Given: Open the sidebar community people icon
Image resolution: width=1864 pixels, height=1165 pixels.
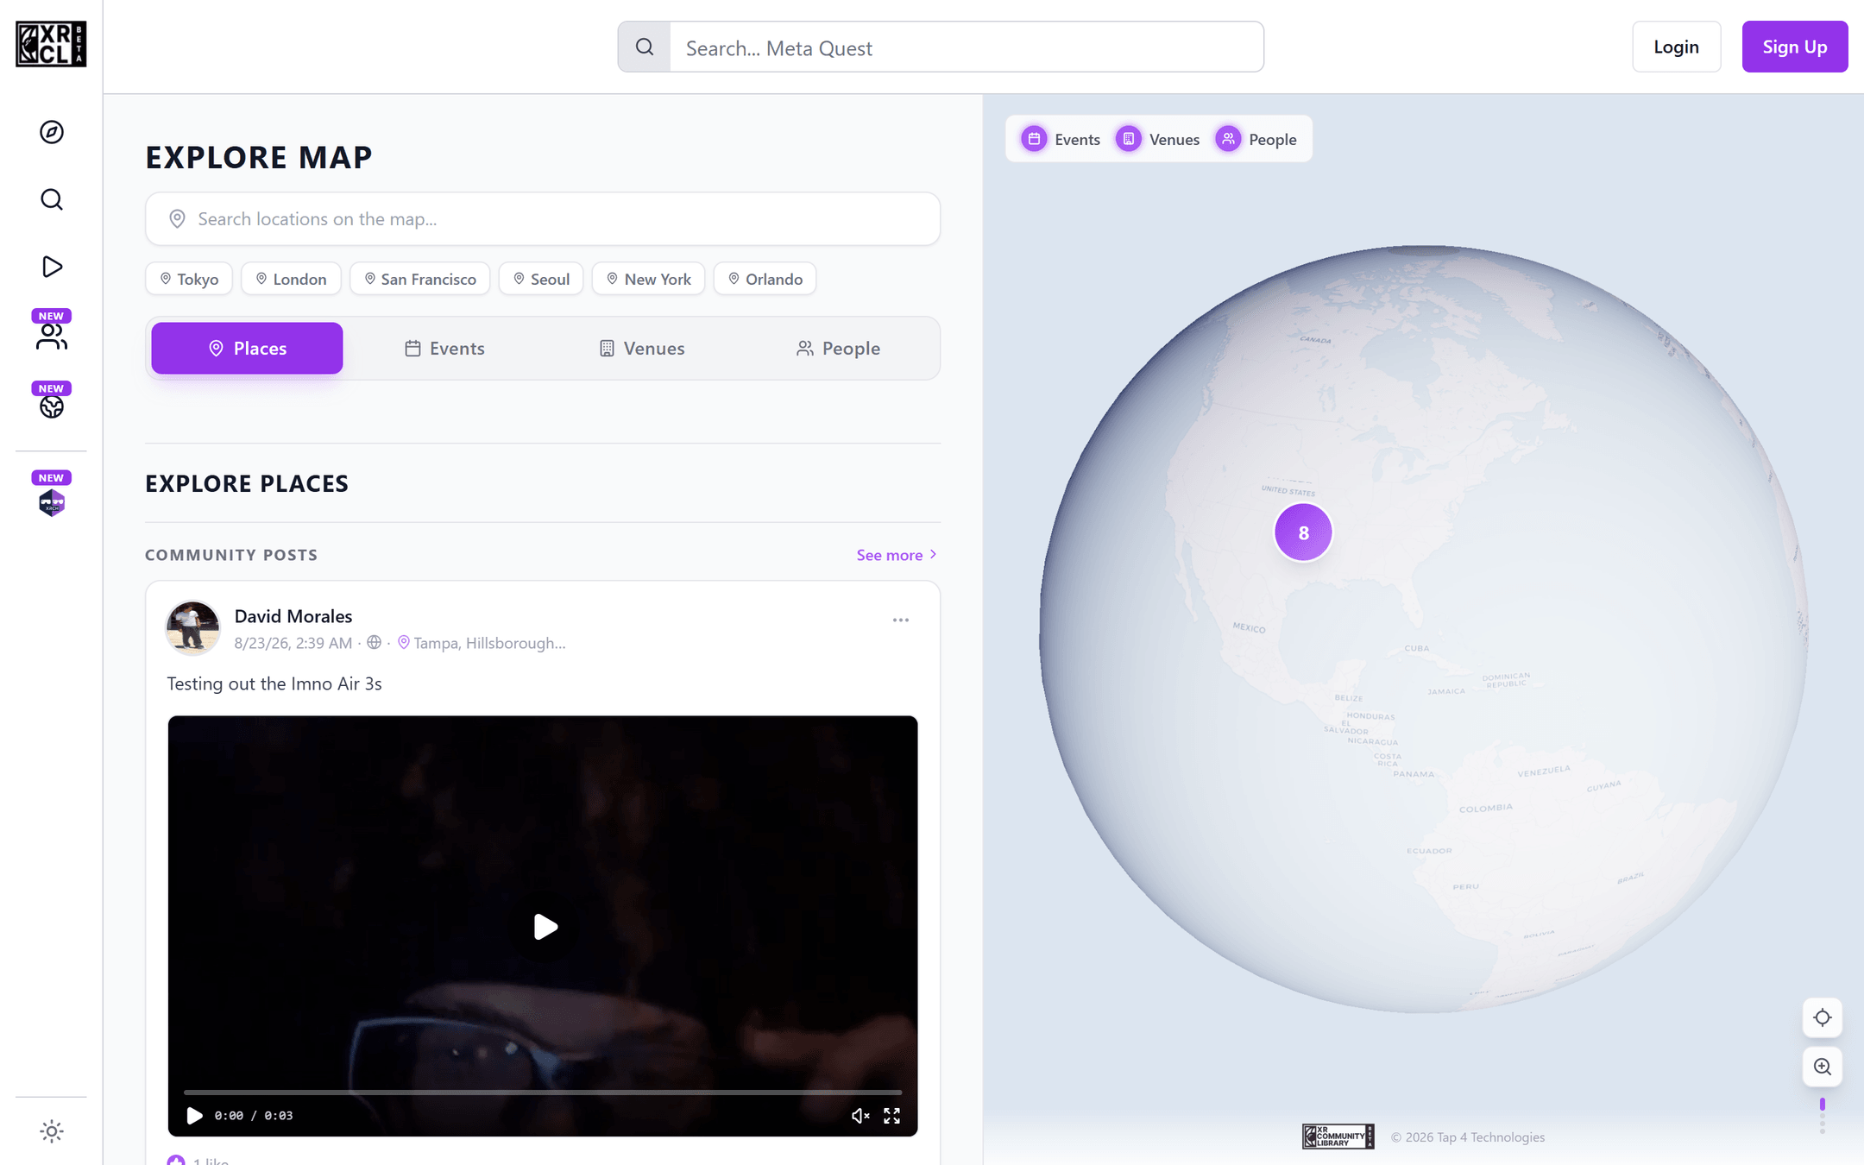Looking at the screenshot, I should pyautogui.click(x=52, y=337).
